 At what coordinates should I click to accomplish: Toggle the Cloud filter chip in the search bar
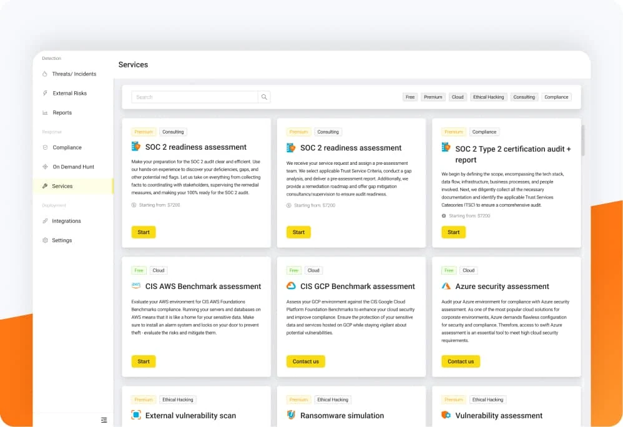pos(458,97)
